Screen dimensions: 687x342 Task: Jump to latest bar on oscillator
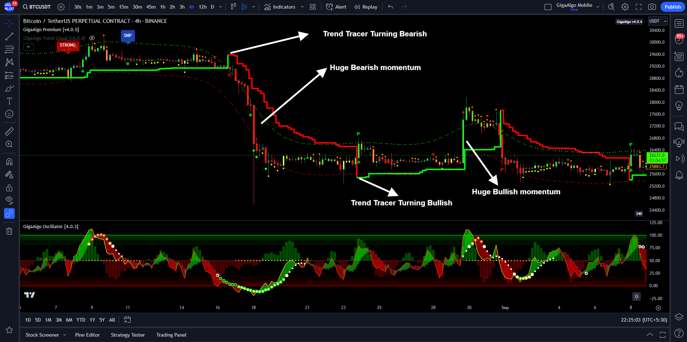click(636, 297)
